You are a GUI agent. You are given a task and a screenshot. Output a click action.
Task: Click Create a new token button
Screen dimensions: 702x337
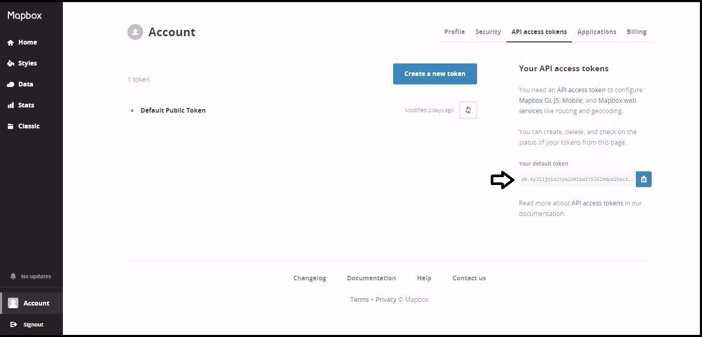435,74
